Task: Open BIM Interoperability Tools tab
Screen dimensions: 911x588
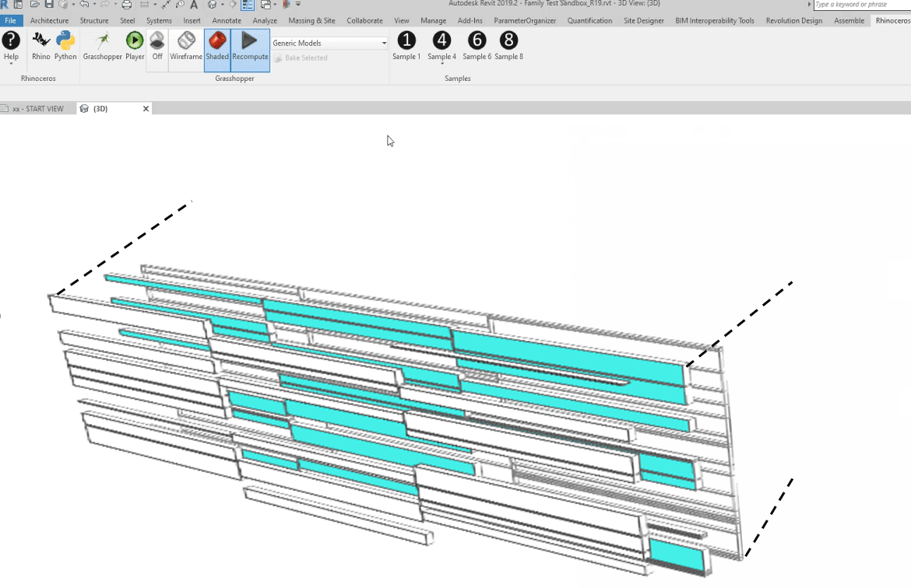Action: pyautogui.click(x=715, y=20)
